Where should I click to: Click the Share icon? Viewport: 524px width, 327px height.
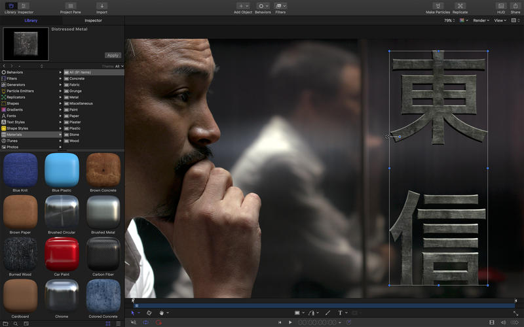pyautogui.click(x=515, y=6)
